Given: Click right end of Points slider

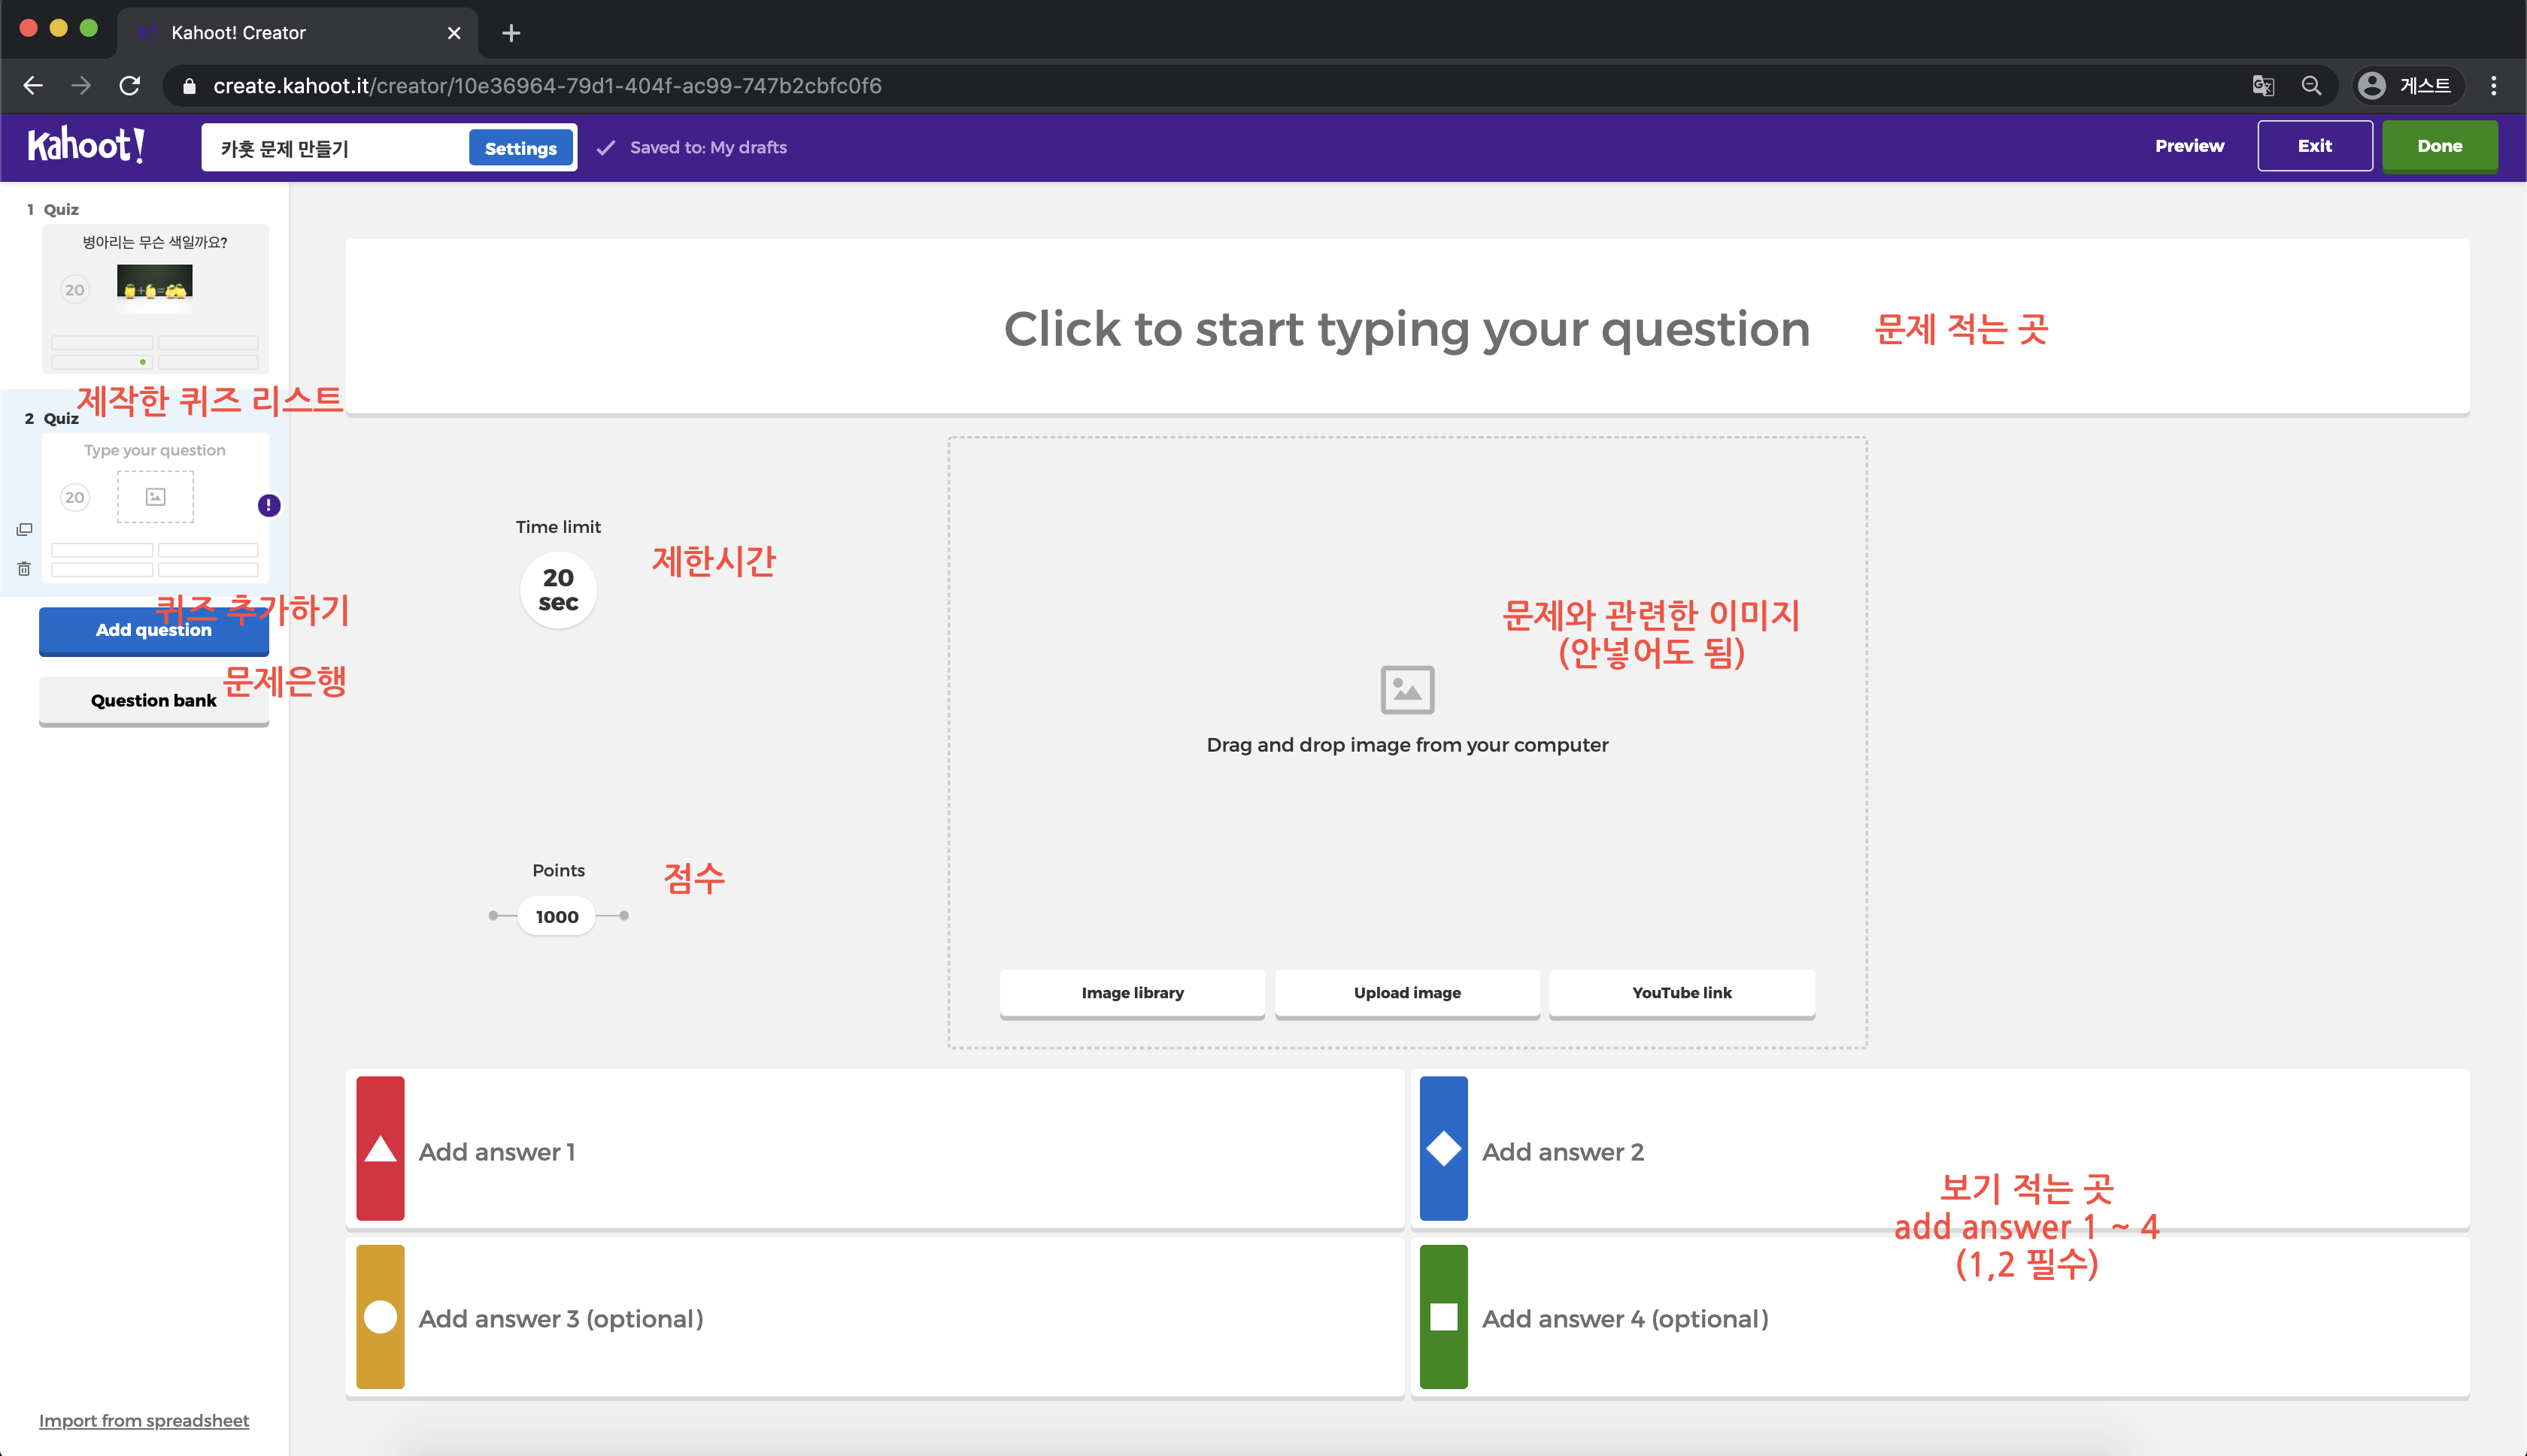Looking at the screenshot, I should (x=623, y=915).
